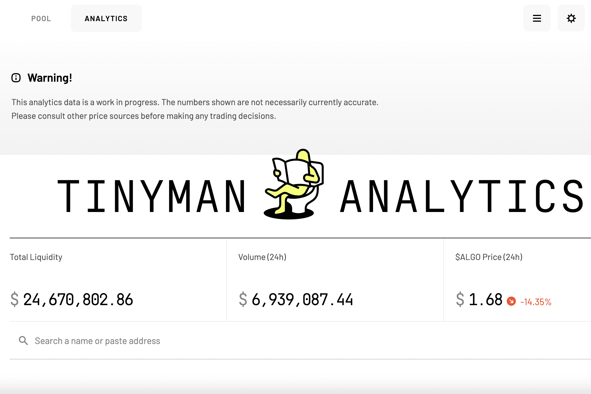
Task: Click the Volume (24h) heading
Action: point(263,257)
